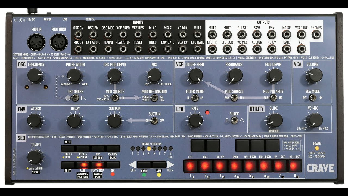
Task: Tap the REC button
Action: tap(113, 165)
